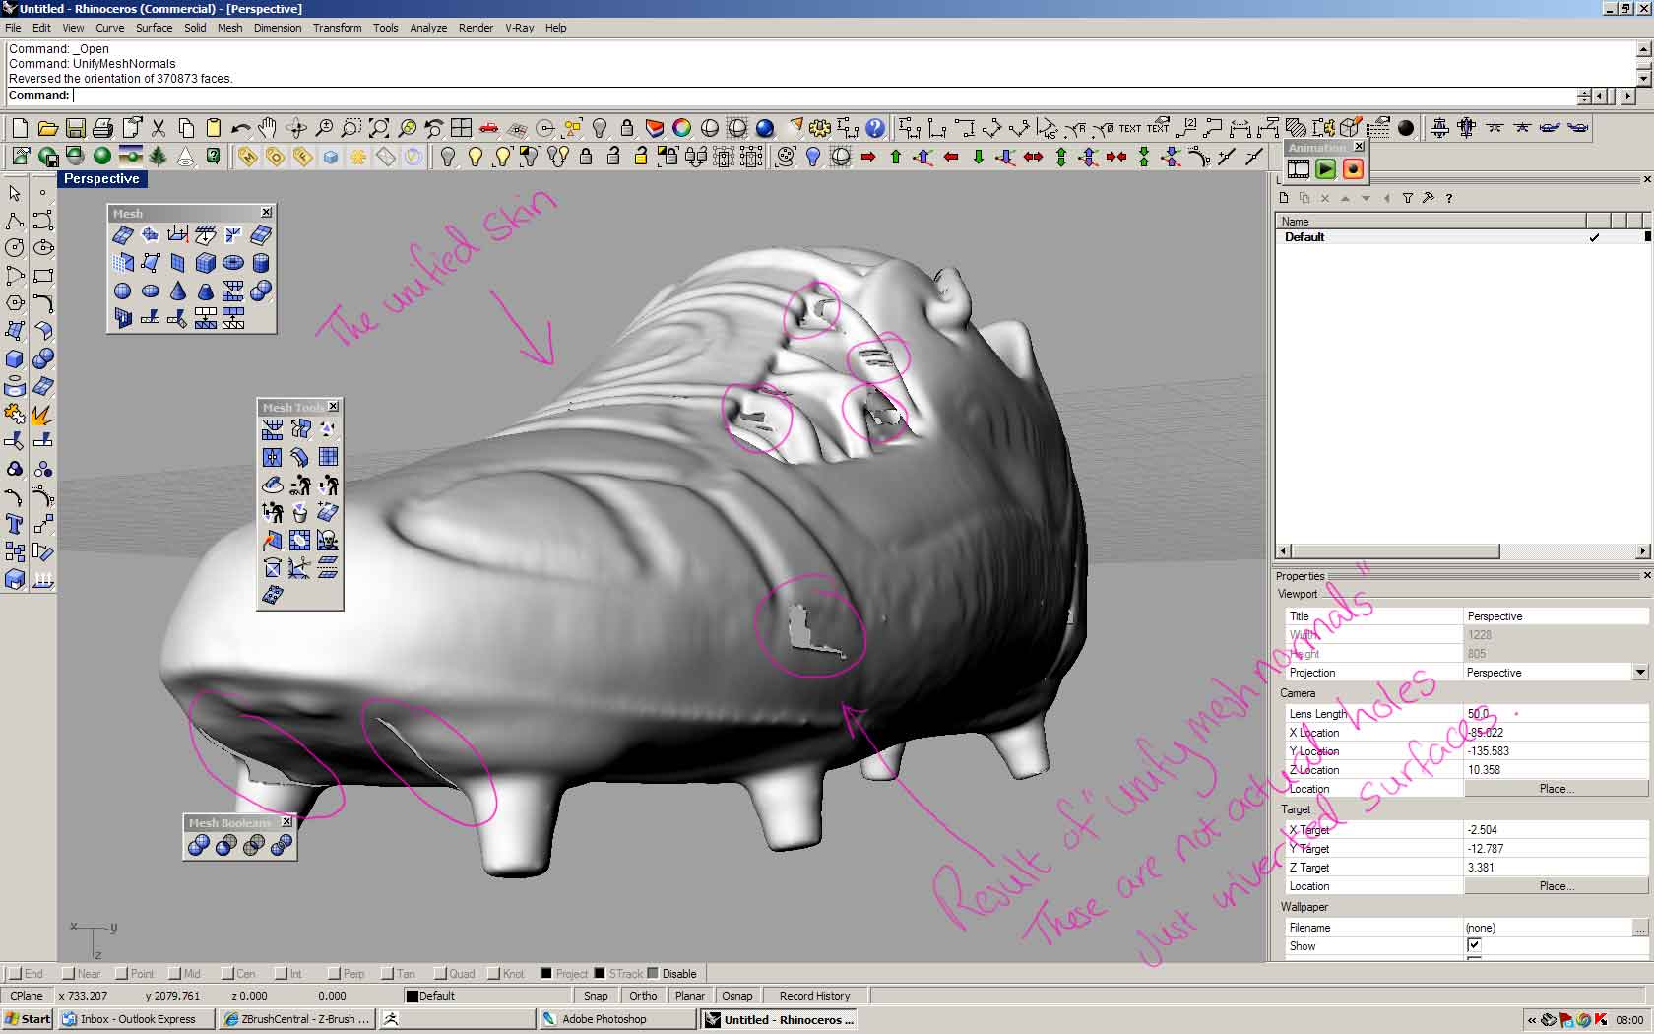The height and width of the screenshot is (1034, 1654).
Task: Toggle the End osnap checkbox
Action: click(14, 974)
